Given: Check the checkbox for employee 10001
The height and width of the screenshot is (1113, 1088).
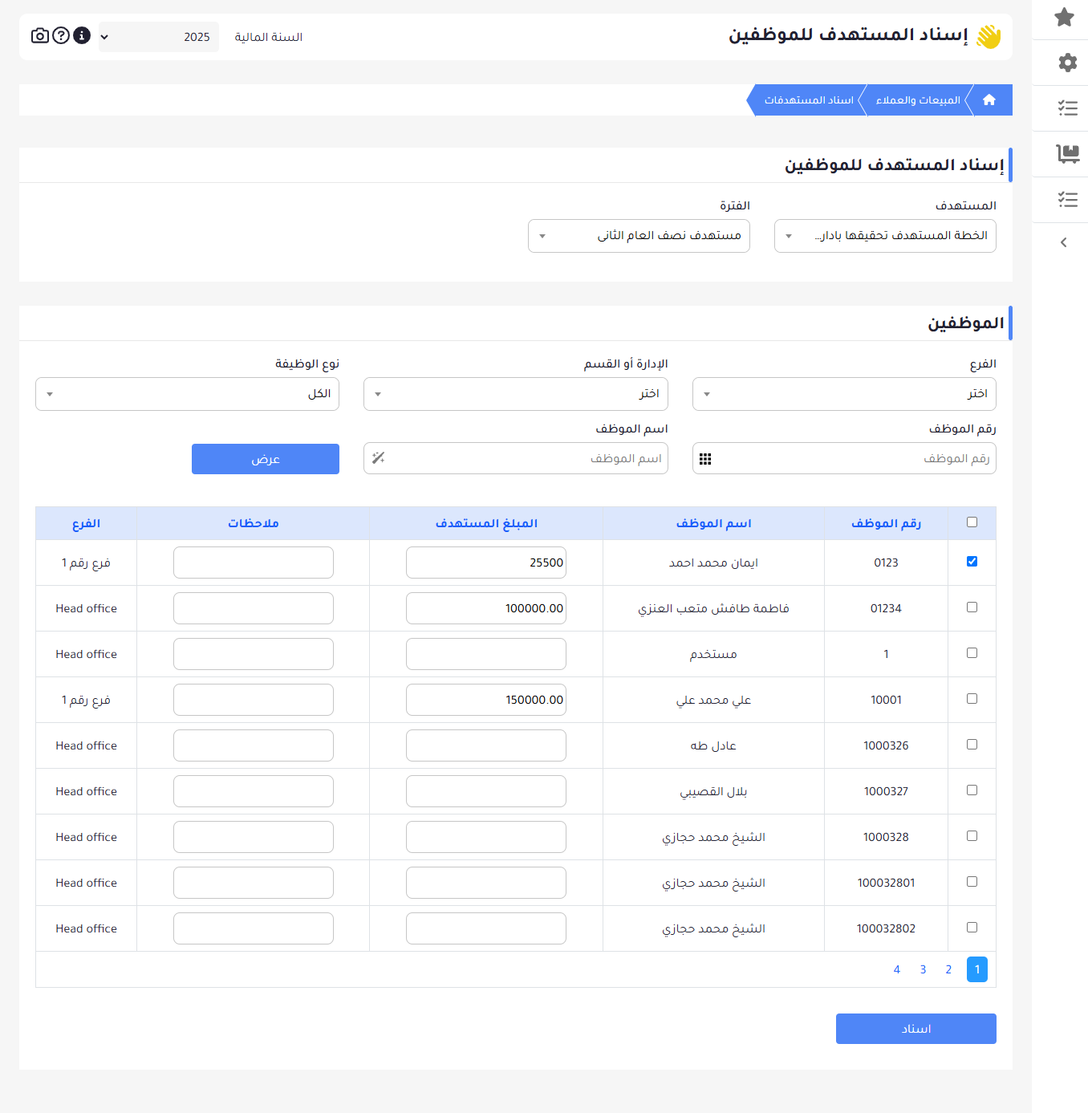Looking at the screenshot, I should pyautogui.click(x=972, y=699).
